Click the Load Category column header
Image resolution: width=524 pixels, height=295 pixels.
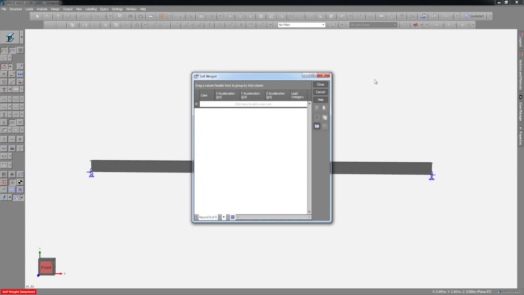click(298, 95)
